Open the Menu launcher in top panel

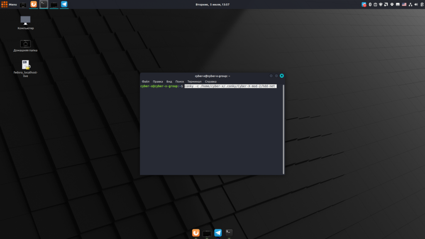pyautogui.click(x=9, y=5)
